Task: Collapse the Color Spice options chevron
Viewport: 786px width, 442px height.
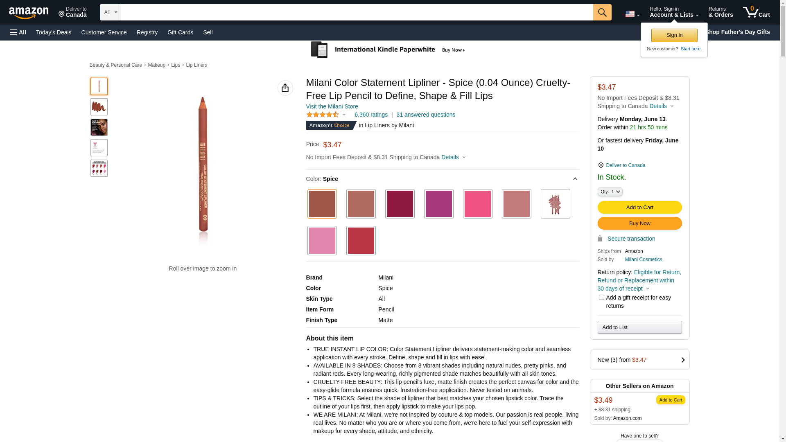Action: (575, 179)
